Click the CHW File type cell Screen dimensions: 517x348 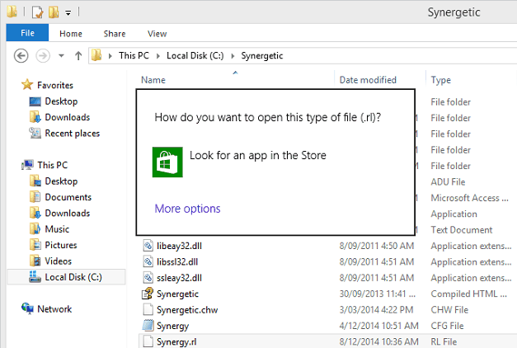pyautogui.click(x=449, y=310)
